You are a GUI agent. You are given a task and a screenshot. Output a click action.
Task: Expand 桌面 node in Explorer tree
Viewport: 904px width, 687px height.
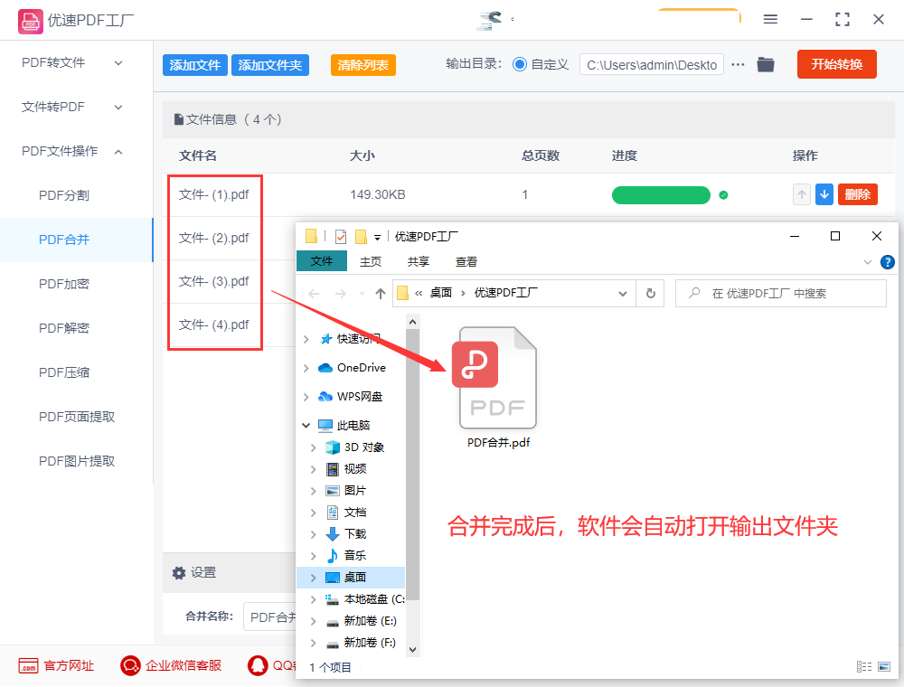(313, 578)
